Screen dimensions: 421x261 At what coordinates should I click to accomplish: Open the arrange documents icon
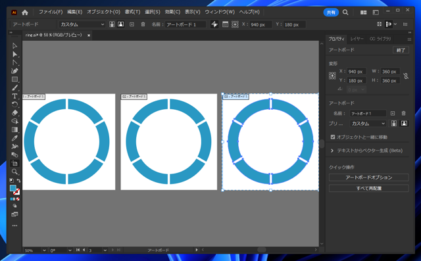coord(364,12)
